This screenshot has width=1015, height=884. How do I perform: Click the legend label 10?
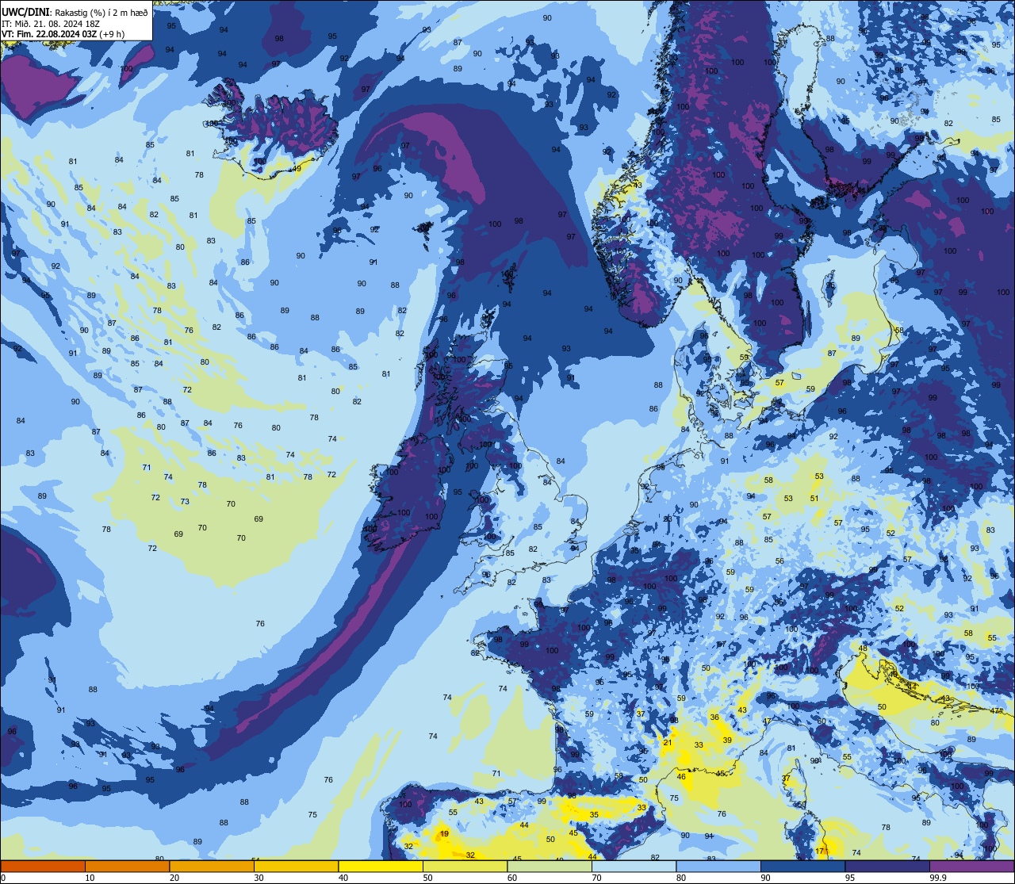tap(90, 878)
